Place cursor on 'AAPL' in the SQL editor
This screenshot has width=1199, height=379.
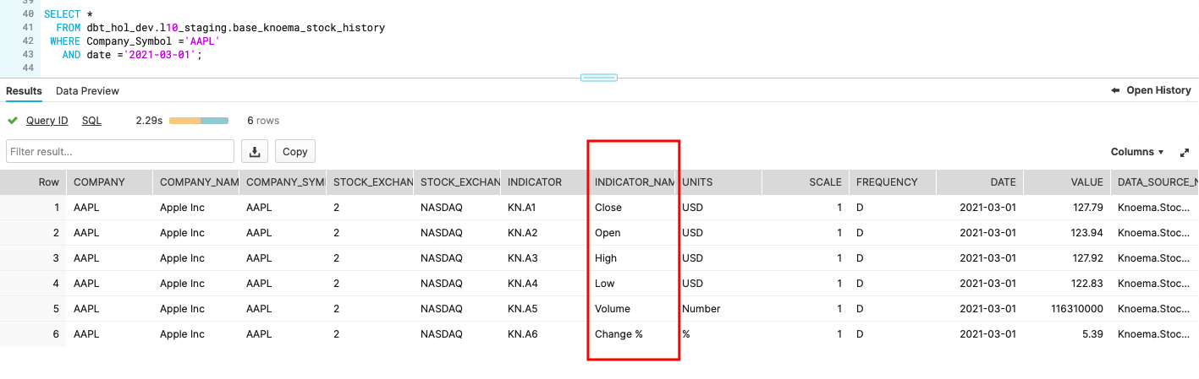[205, 41]
